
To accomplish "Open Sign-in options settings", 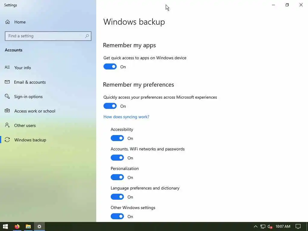I will click(x=48, y=97).
